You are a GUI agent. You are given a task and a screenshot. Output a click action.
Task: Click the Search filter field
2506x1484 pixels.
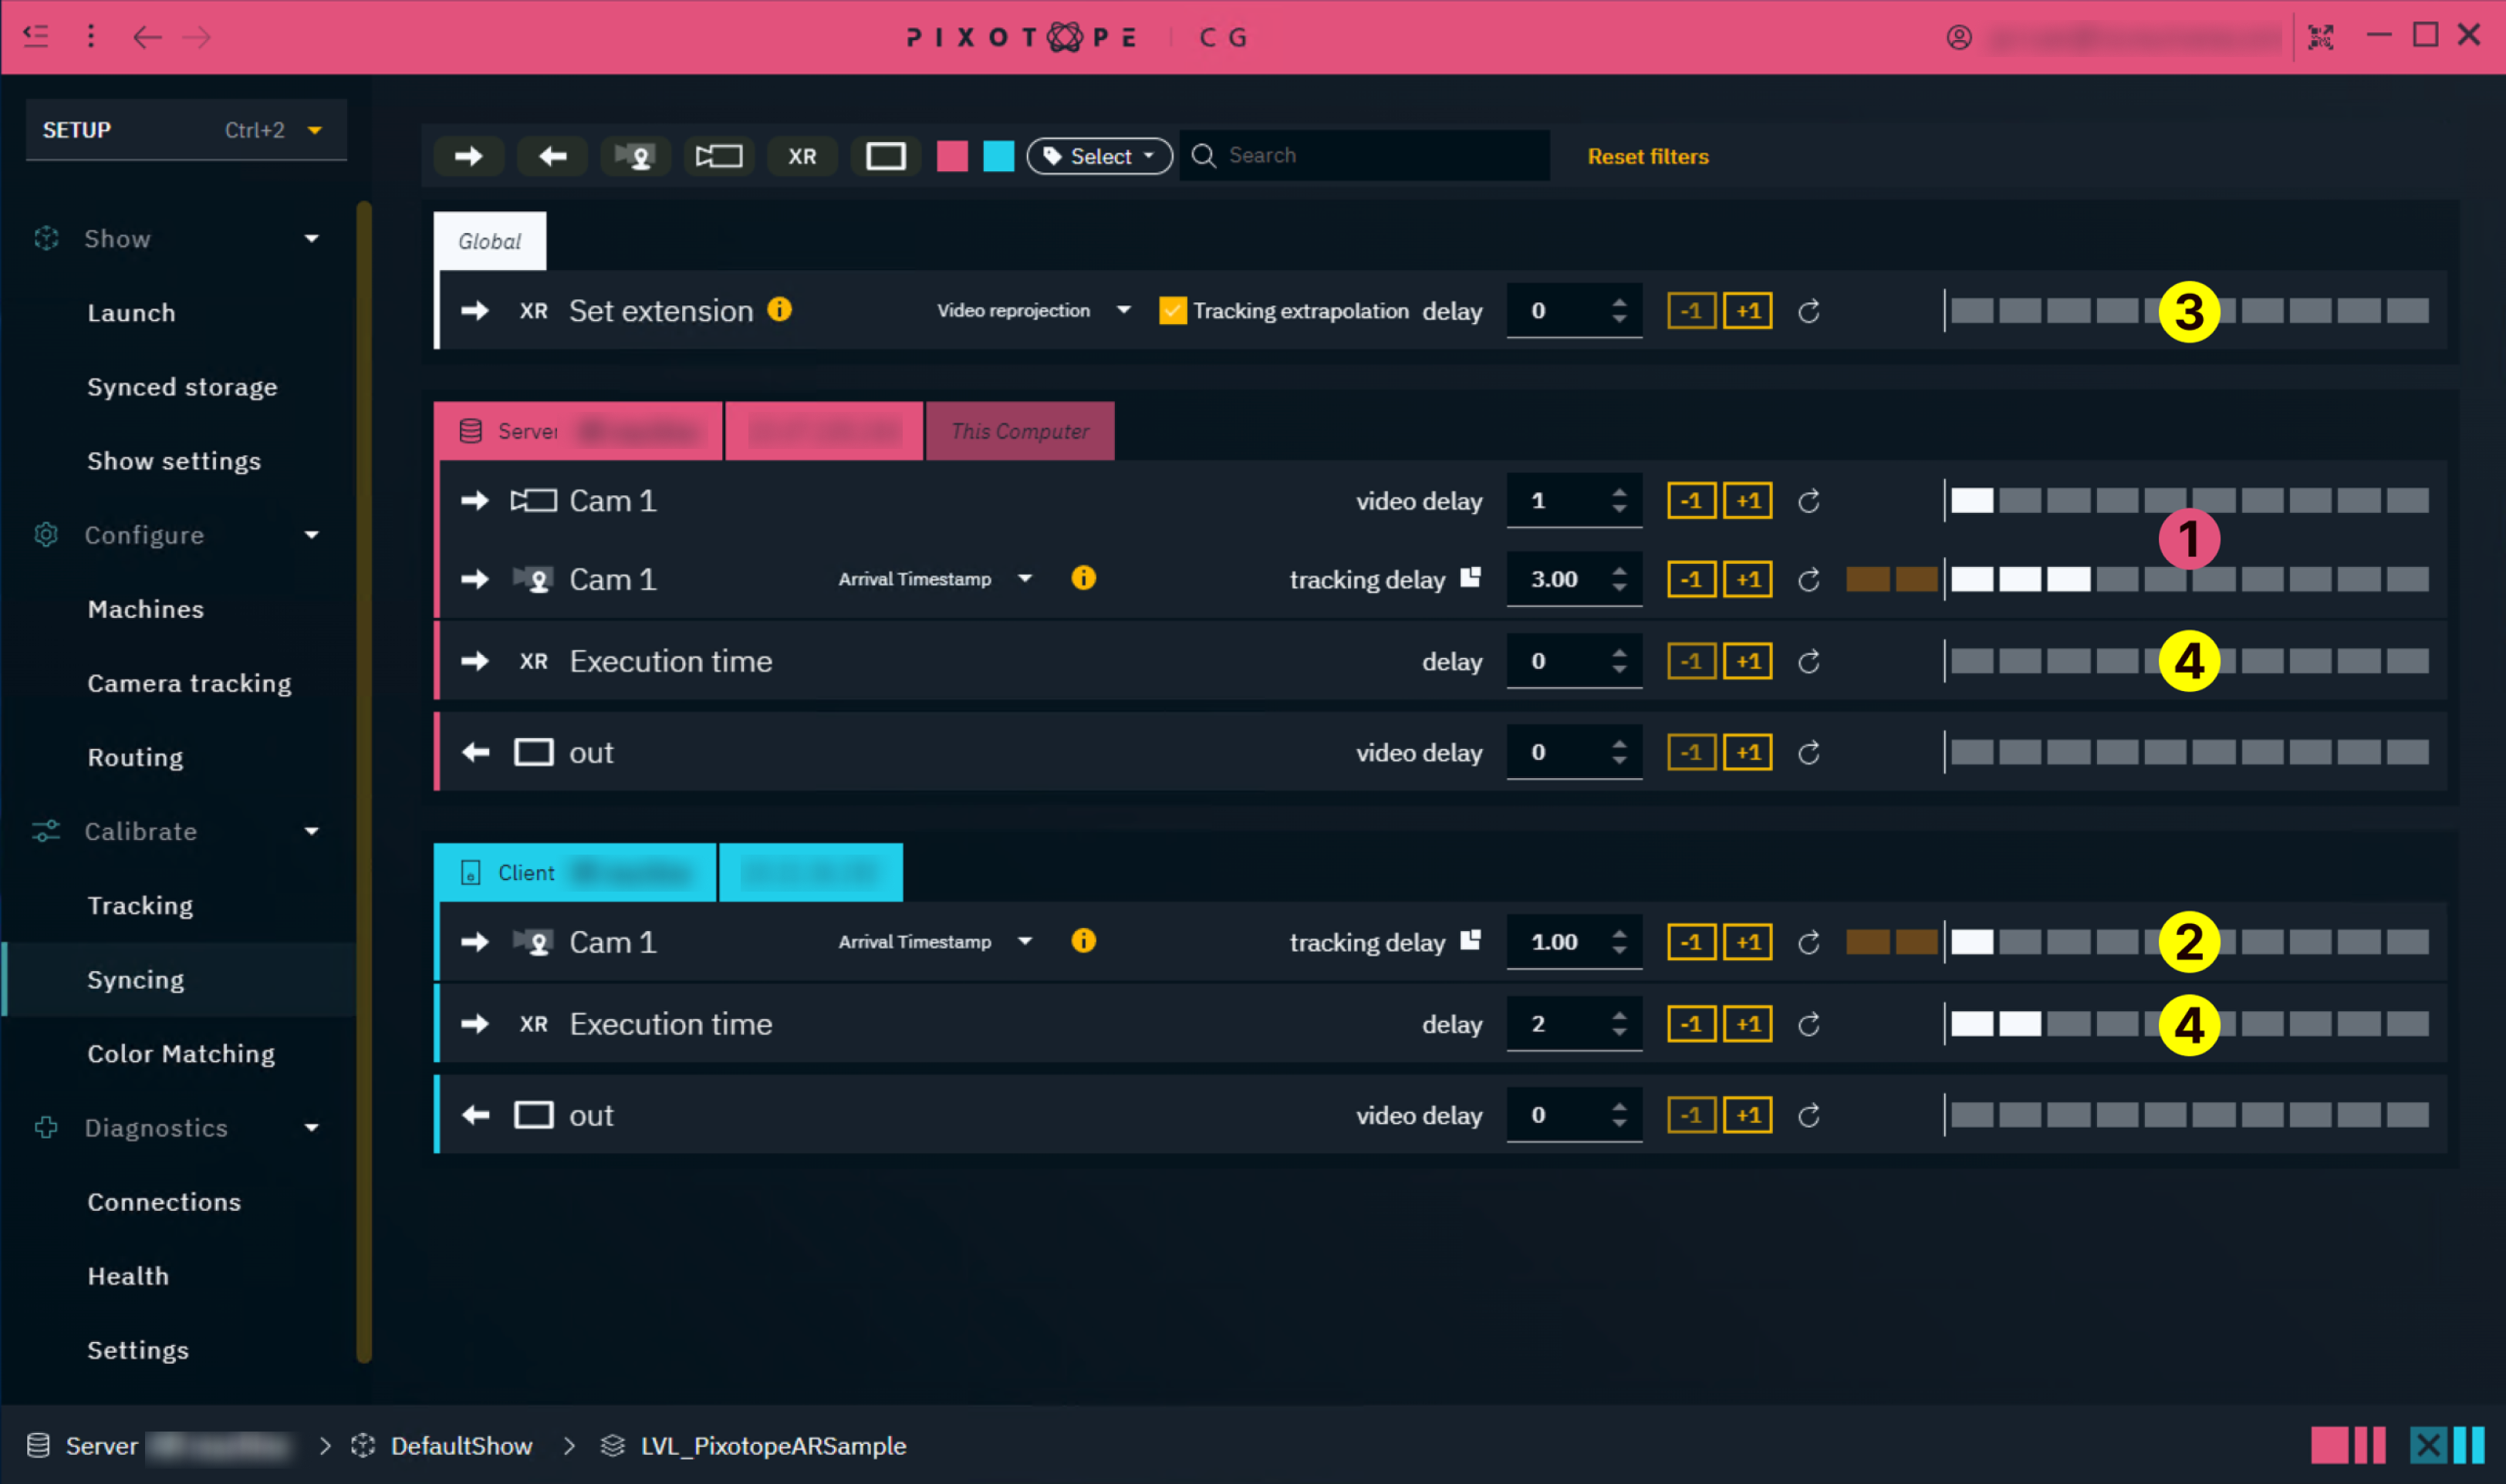(1380, 155)
